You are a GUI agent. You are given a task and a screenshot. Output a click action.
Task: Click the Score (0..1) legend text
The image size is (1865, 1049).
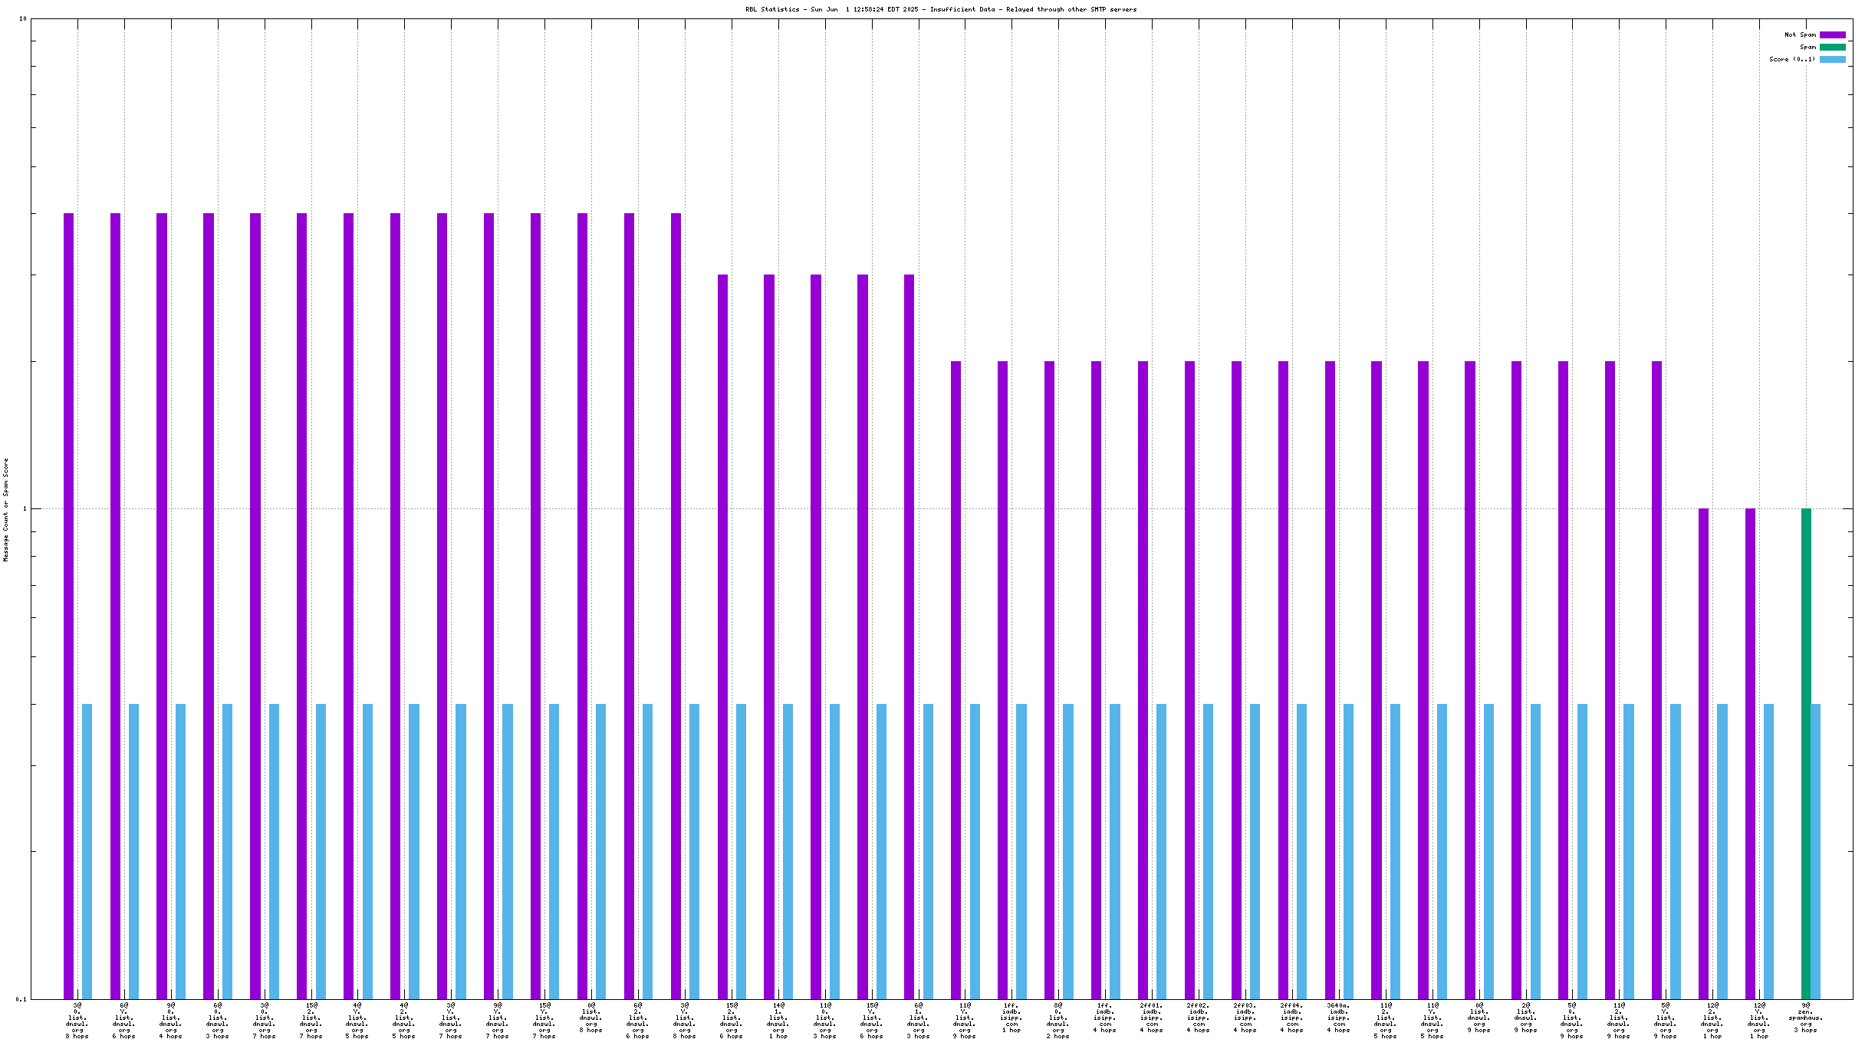coord(1791,59)
